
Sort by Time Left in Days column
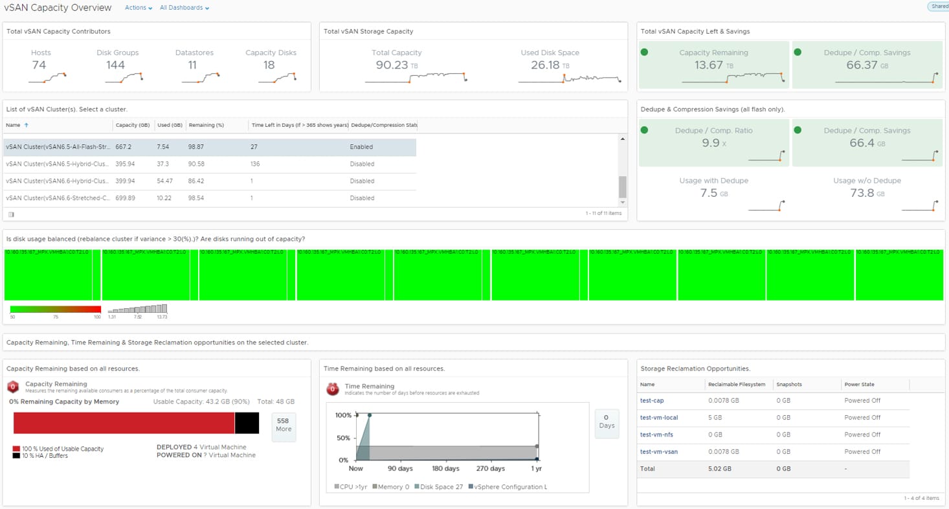coord(300,125)
